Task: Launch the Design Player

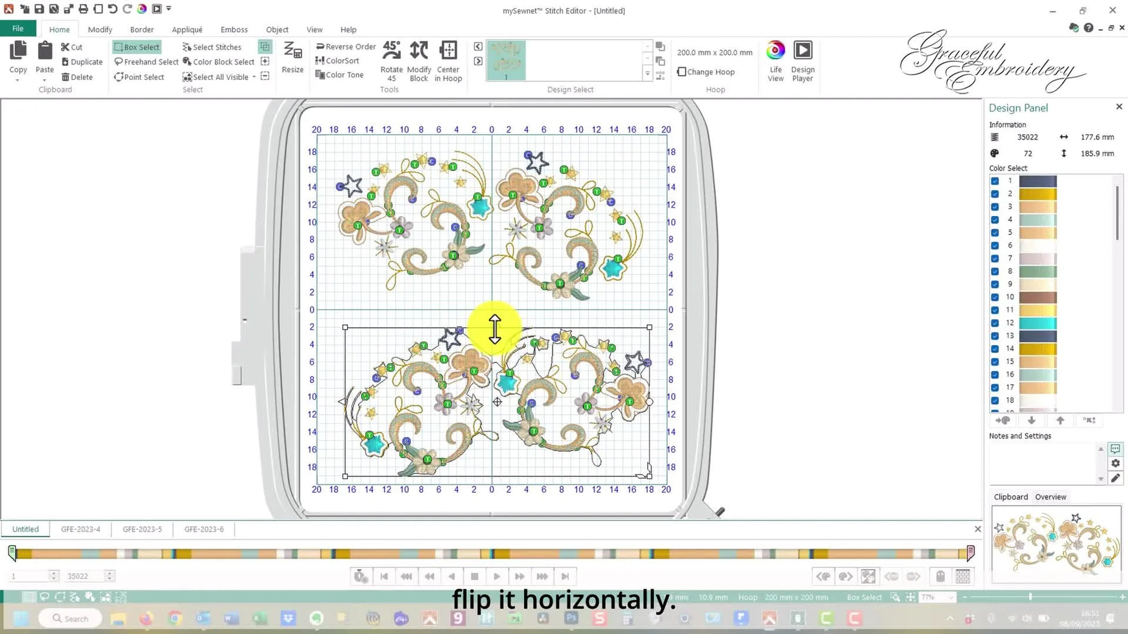Action: click(803, 61)
